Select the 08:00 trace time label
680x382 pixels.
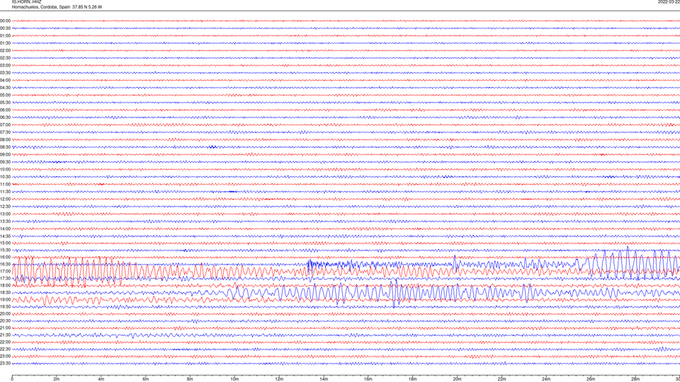click(5, 139)
